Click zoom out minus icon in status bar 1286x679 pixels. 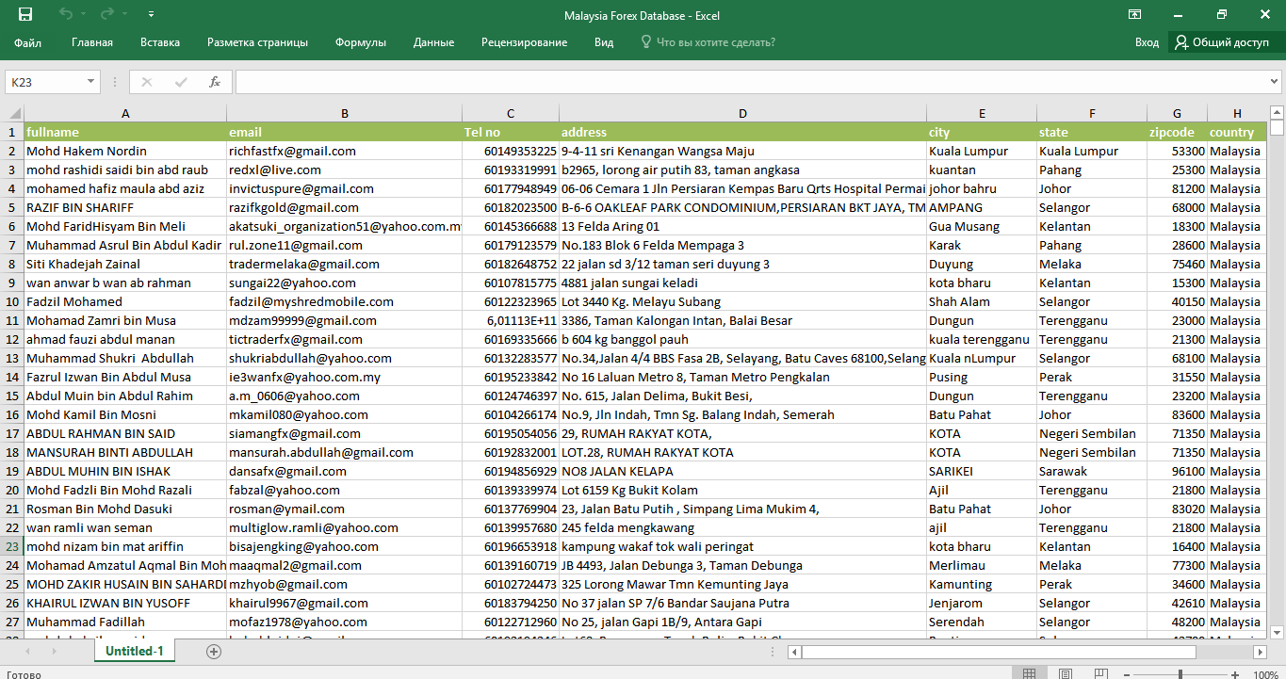point(1127,674)
